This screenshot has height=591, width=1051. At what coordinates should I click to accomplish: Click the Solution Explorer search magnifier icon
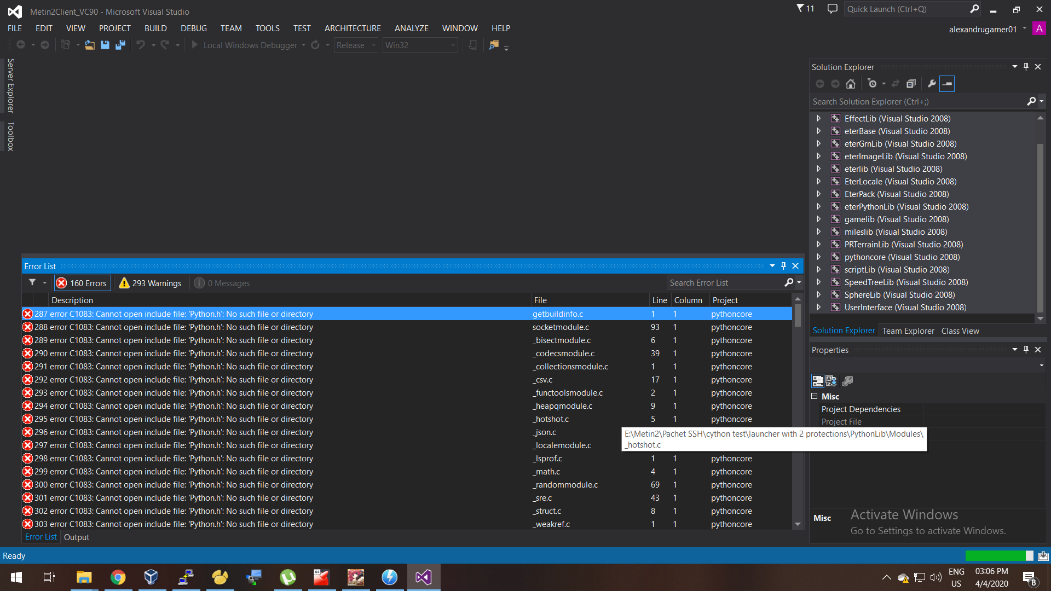(x=1031, y=101)
